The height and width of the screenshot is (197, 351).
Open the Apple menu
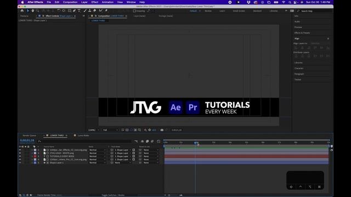coord(22,2)
